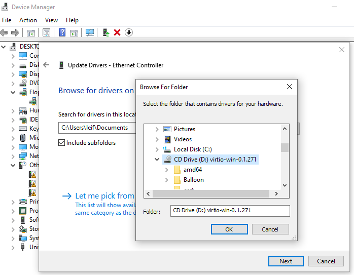The width and height of the screenshot is (354, 275).
Task: Expand the Balloon folder node
Action: tap(167, 180)
